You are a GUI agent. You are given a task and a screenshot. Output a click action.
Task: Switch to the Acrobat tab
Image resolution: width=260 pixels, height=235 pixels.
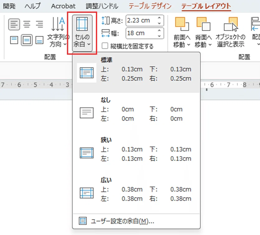click(63, 6)
